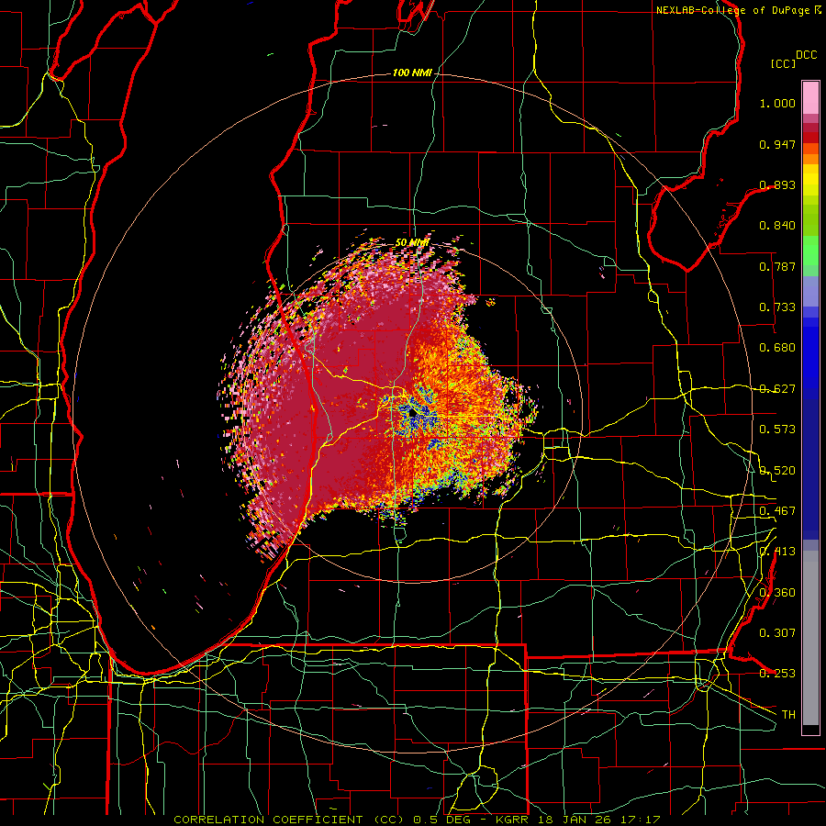Screen dimensions: 826x826
Task: Click the NEXLAB-College of DuPage watermark text
Action: tap(732, 10)
